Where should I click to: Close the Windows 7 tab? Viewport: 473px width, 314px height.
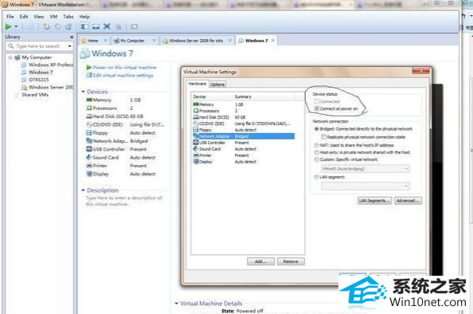[x=273, y=40]
